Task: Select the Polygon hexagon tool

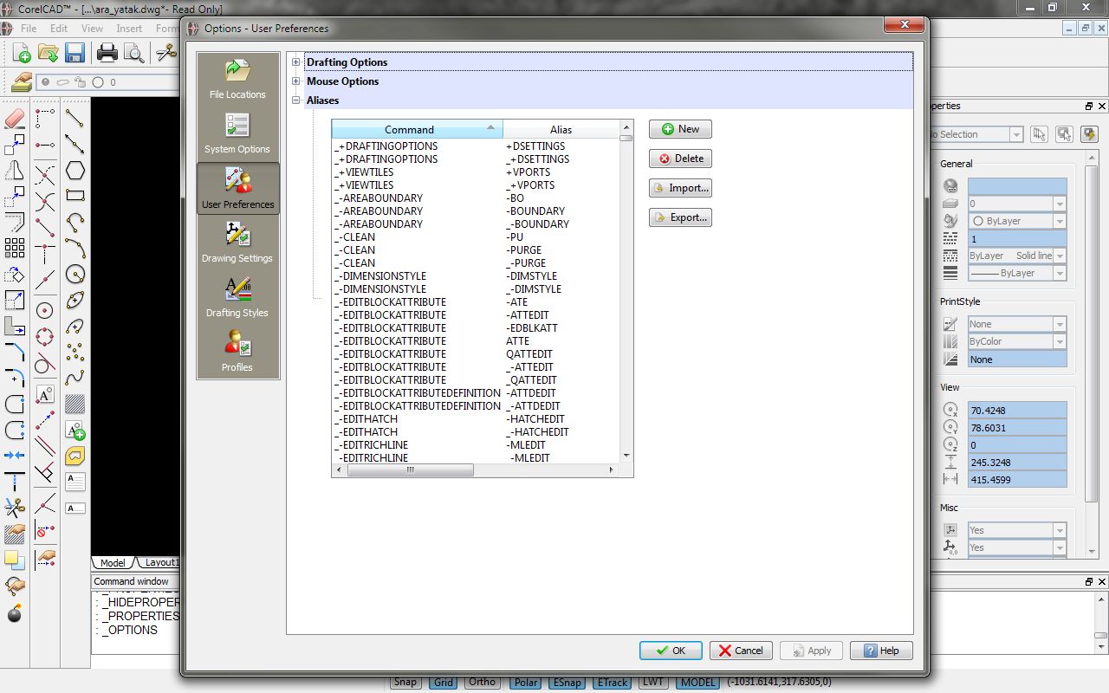Action: click(x=75, y=170)
